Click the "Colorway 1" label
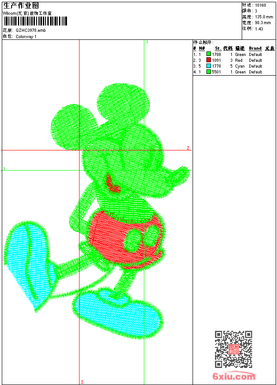277x385 pixels. (26, 37)
